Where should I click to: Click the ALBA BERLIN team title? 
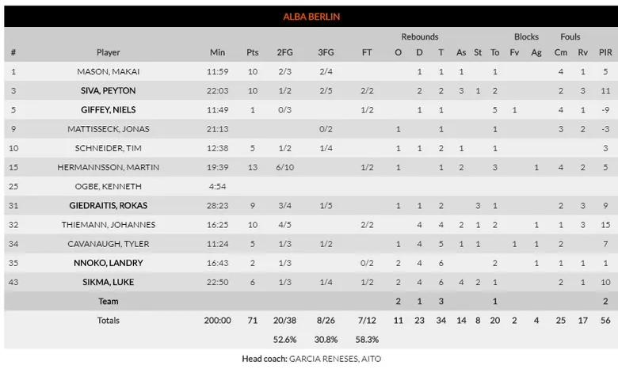[312, 17]
